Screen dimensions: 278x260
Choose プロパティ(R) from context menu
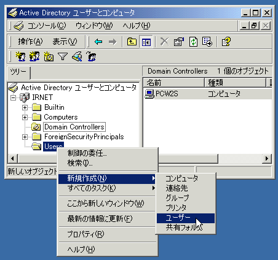(x=108, y=234)
